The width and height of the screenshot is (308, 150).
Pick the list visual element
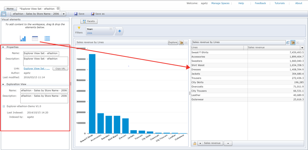tap(47, 39)
